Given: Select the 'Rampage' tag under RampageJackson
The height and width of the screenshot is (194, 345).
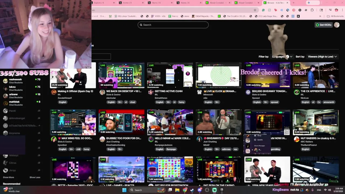Looking at the screenshot, I should pyautogui.click(x=171, y=149).
